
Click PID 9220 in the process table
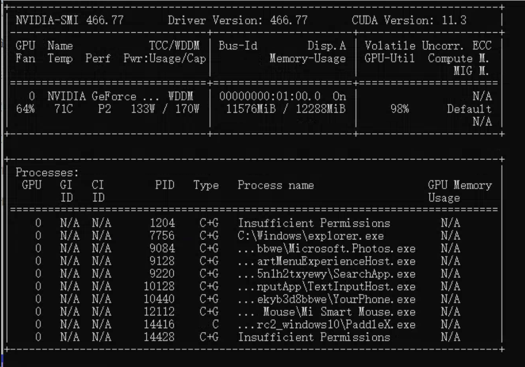tap(162, 274)
